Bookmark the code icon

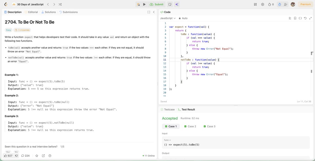point(295,18)
